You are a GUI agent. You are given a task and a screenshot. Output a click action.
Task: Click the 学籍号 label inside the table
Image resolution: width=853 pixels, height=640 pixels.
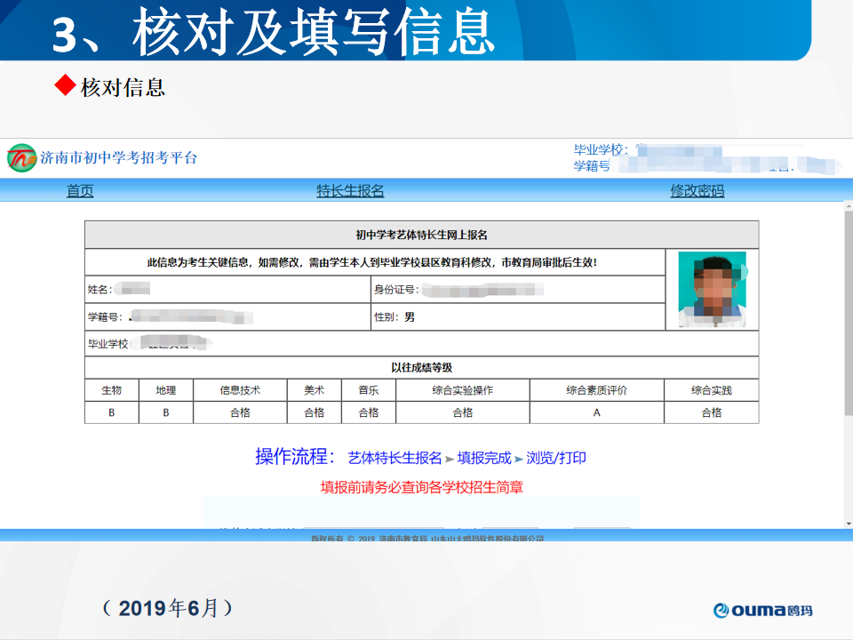tap(105, 316)
